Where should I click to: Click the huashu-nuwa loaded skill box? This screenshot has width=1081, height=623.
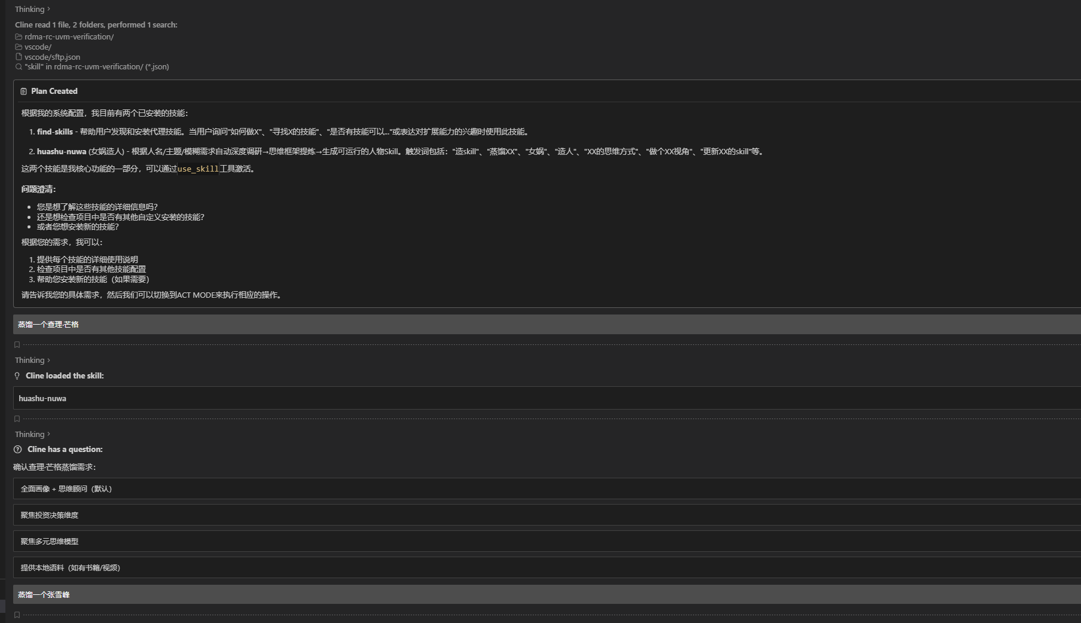(547, 398)
